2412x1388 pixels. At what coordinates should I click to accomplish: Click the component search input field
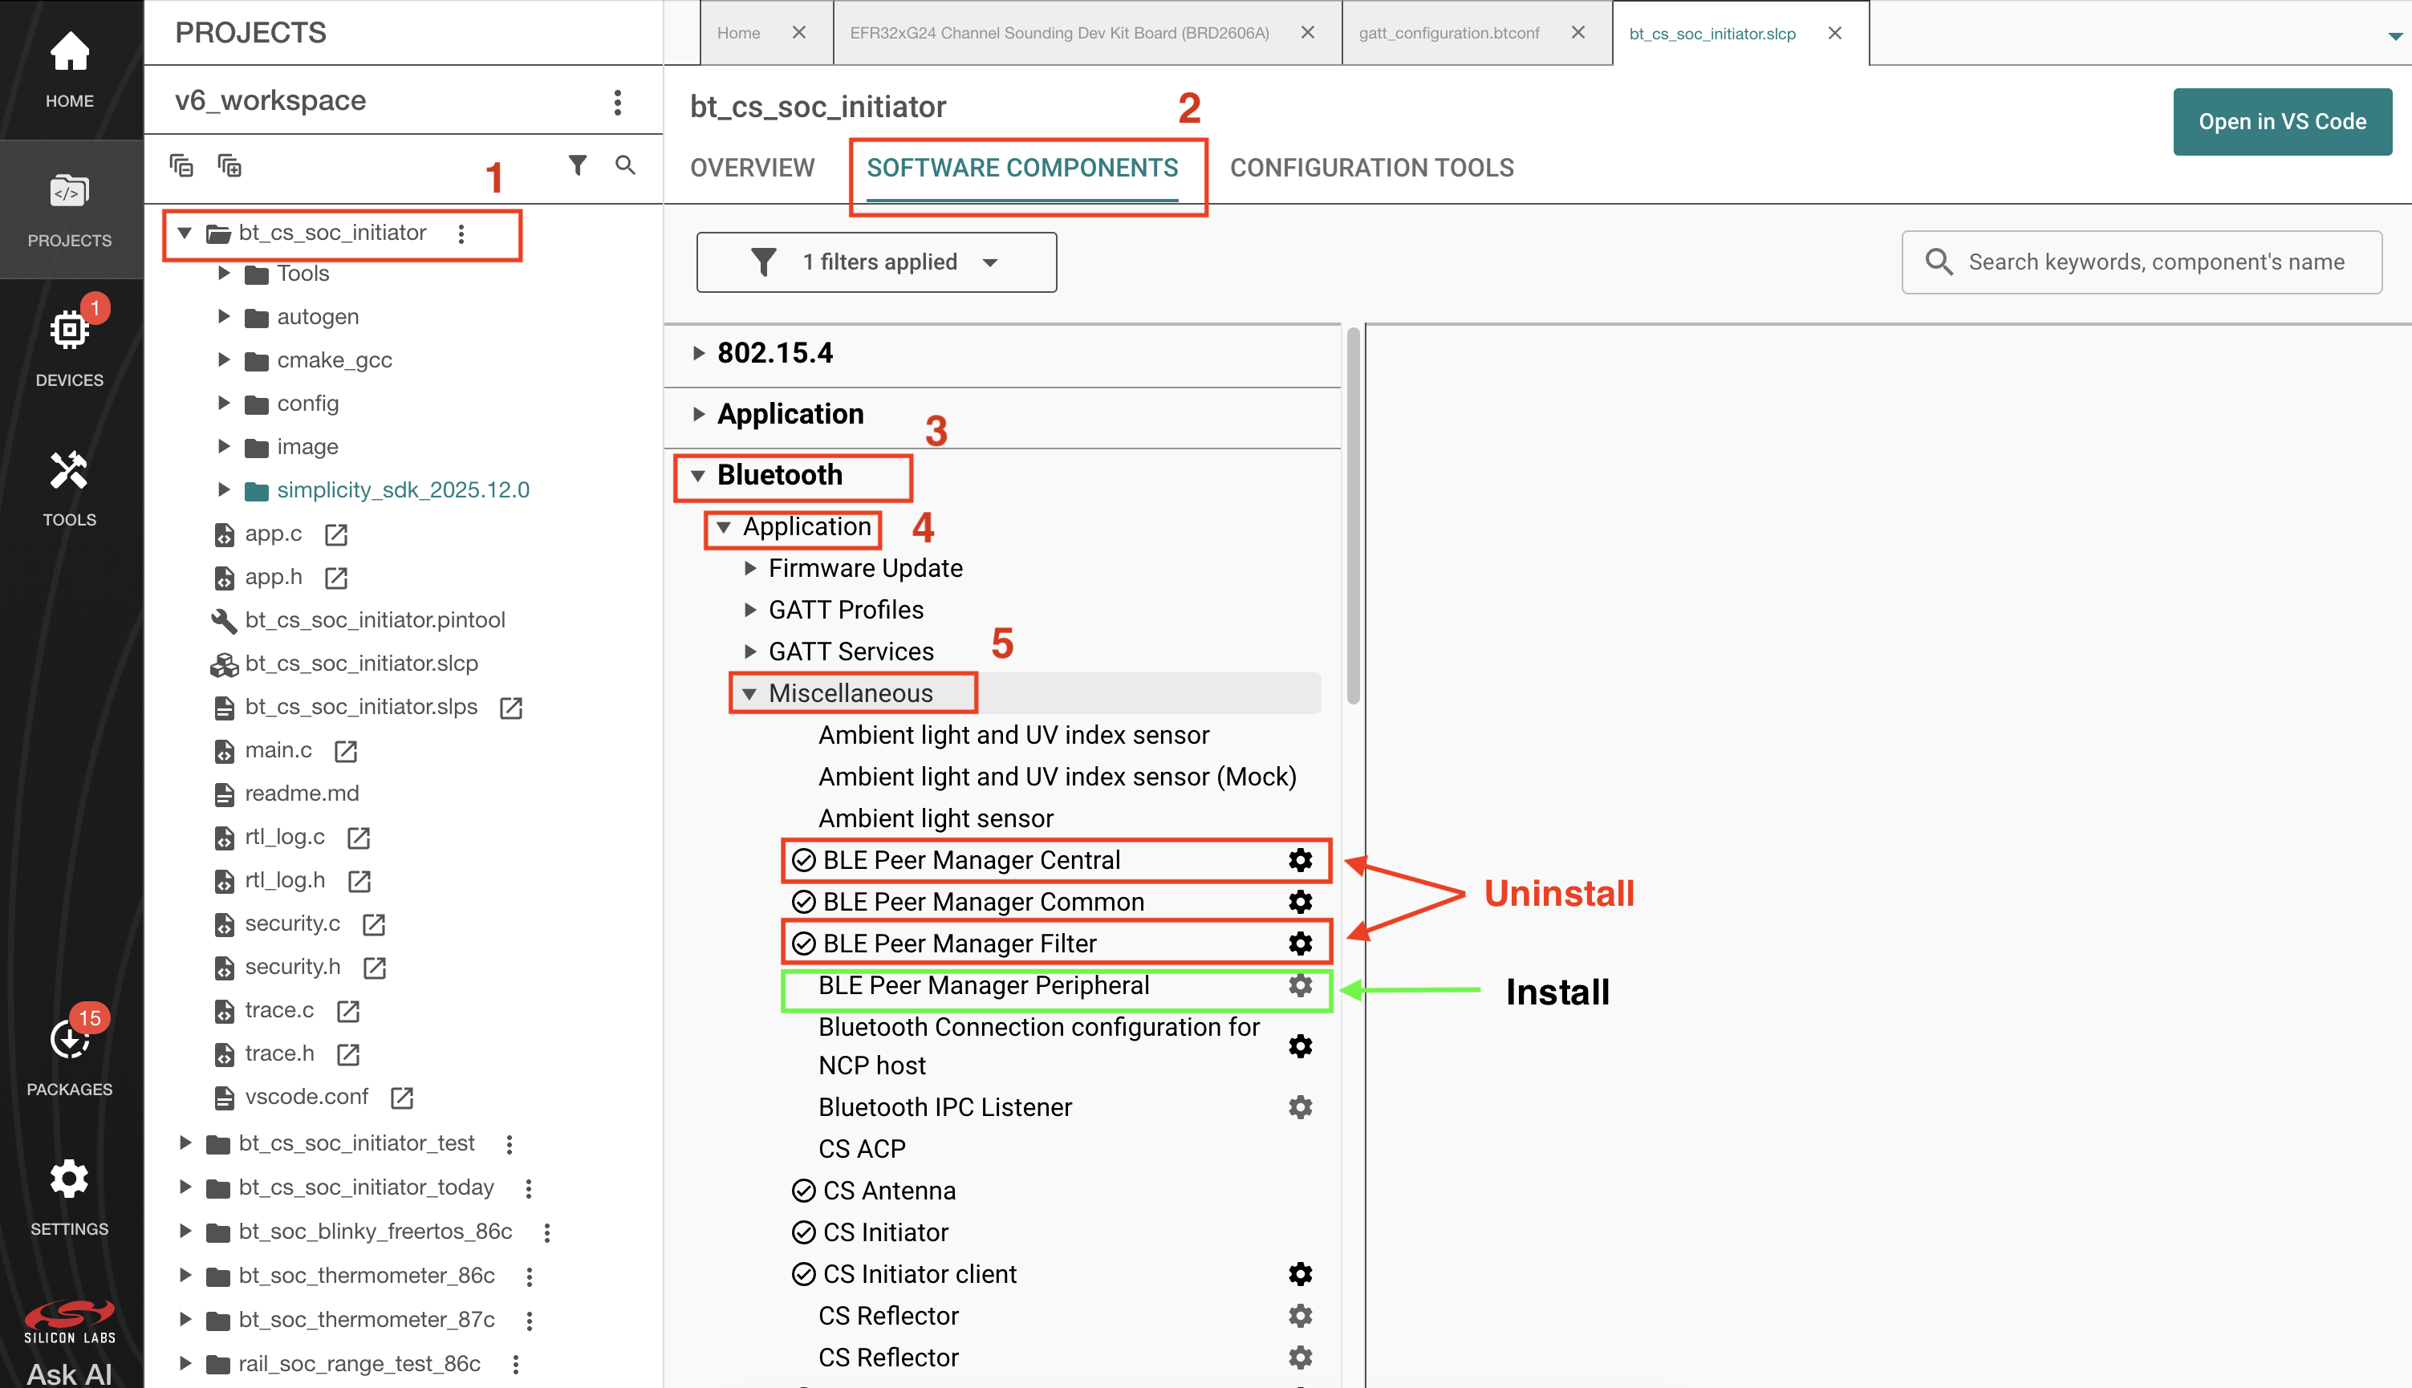[2142, 262]
